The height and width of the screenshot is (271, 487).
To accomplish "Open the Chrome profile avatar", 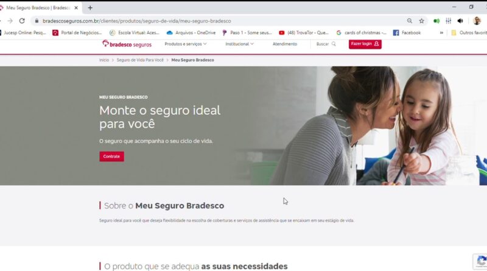I will coord(477,21).
